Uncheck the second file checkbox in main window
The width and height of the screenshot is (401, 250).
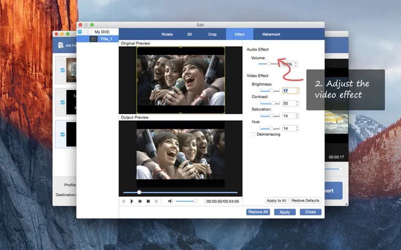(x=63, y=102)
